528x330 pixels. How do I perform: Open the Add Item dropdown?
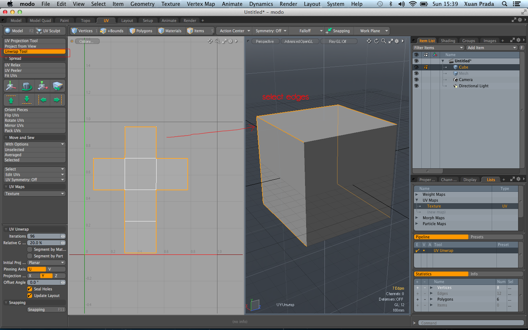[x=492, y=48]
